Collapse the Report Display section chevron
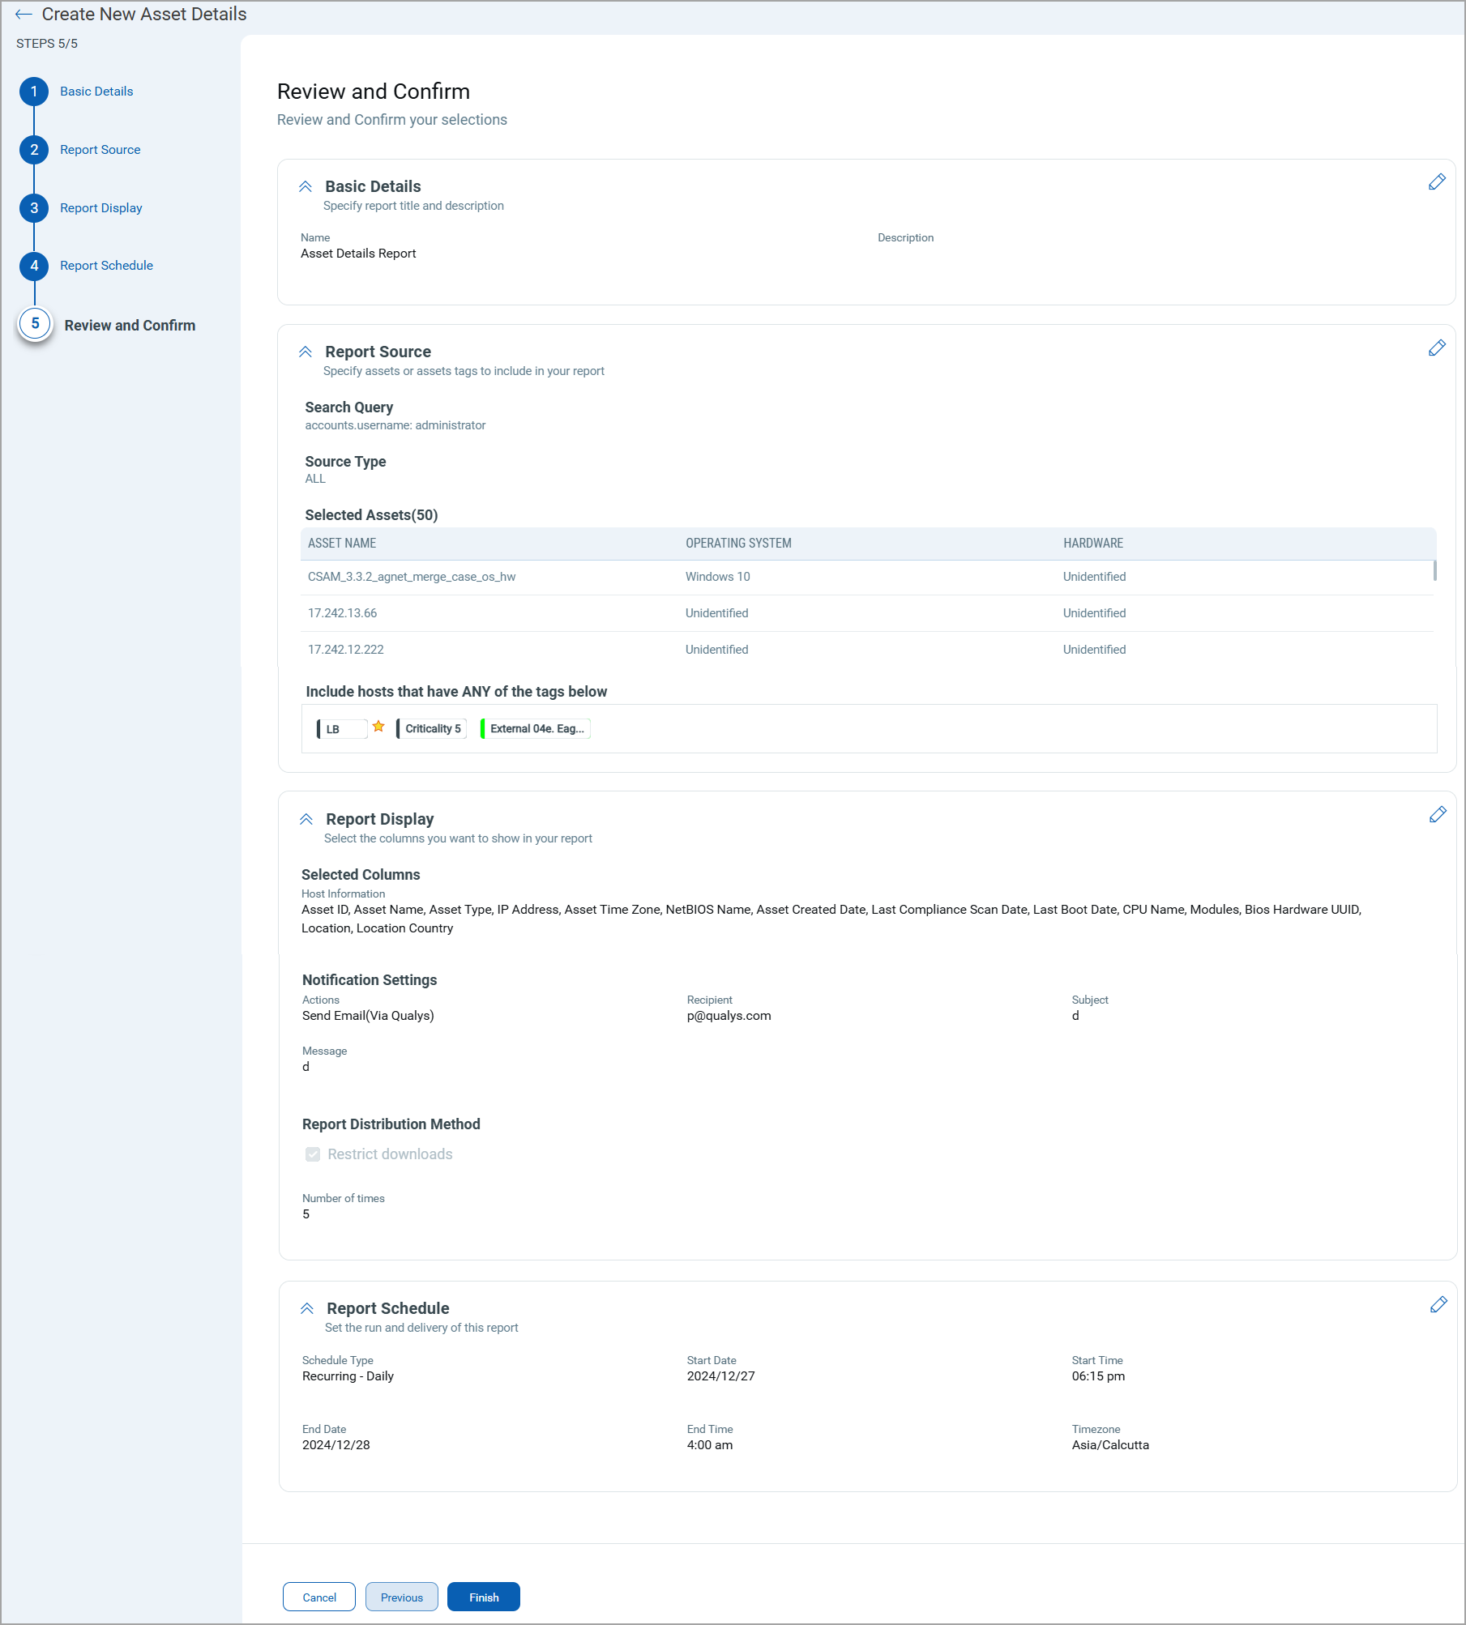This screenshot has width=1466, height=1625. (x=306, y=819)
